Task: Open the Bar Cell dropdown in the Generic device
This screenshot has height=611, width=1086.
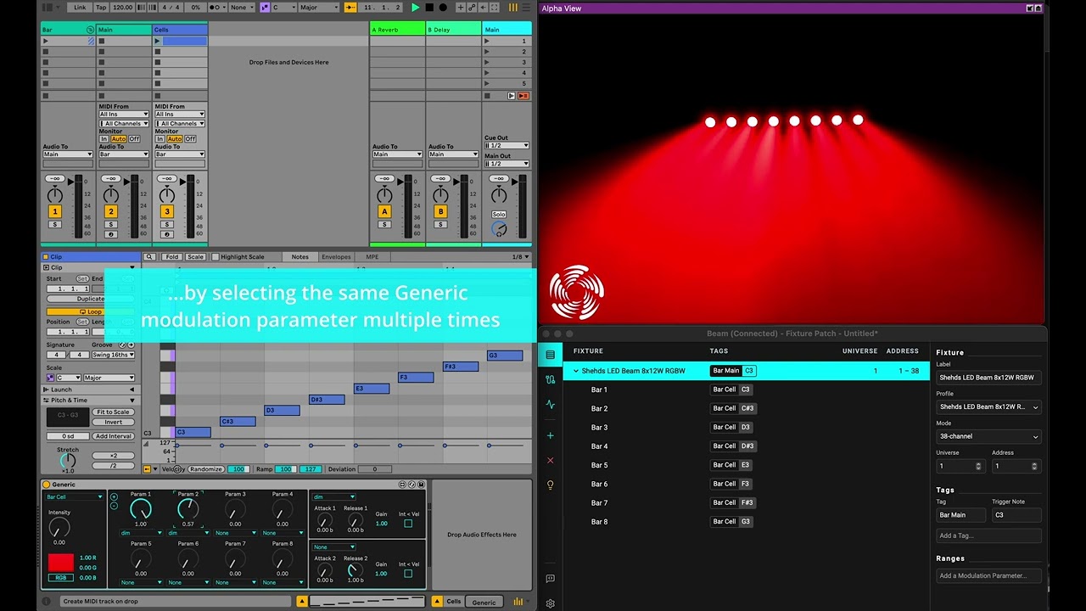Action: coord(74,497)
